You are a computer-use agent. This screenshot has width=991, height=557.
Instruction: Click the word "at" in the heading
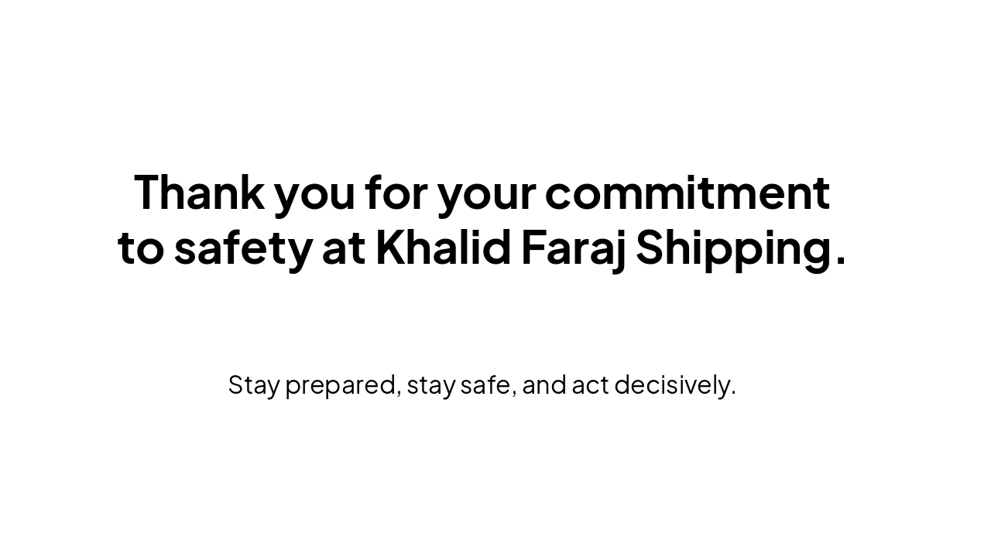click(344, 248)
